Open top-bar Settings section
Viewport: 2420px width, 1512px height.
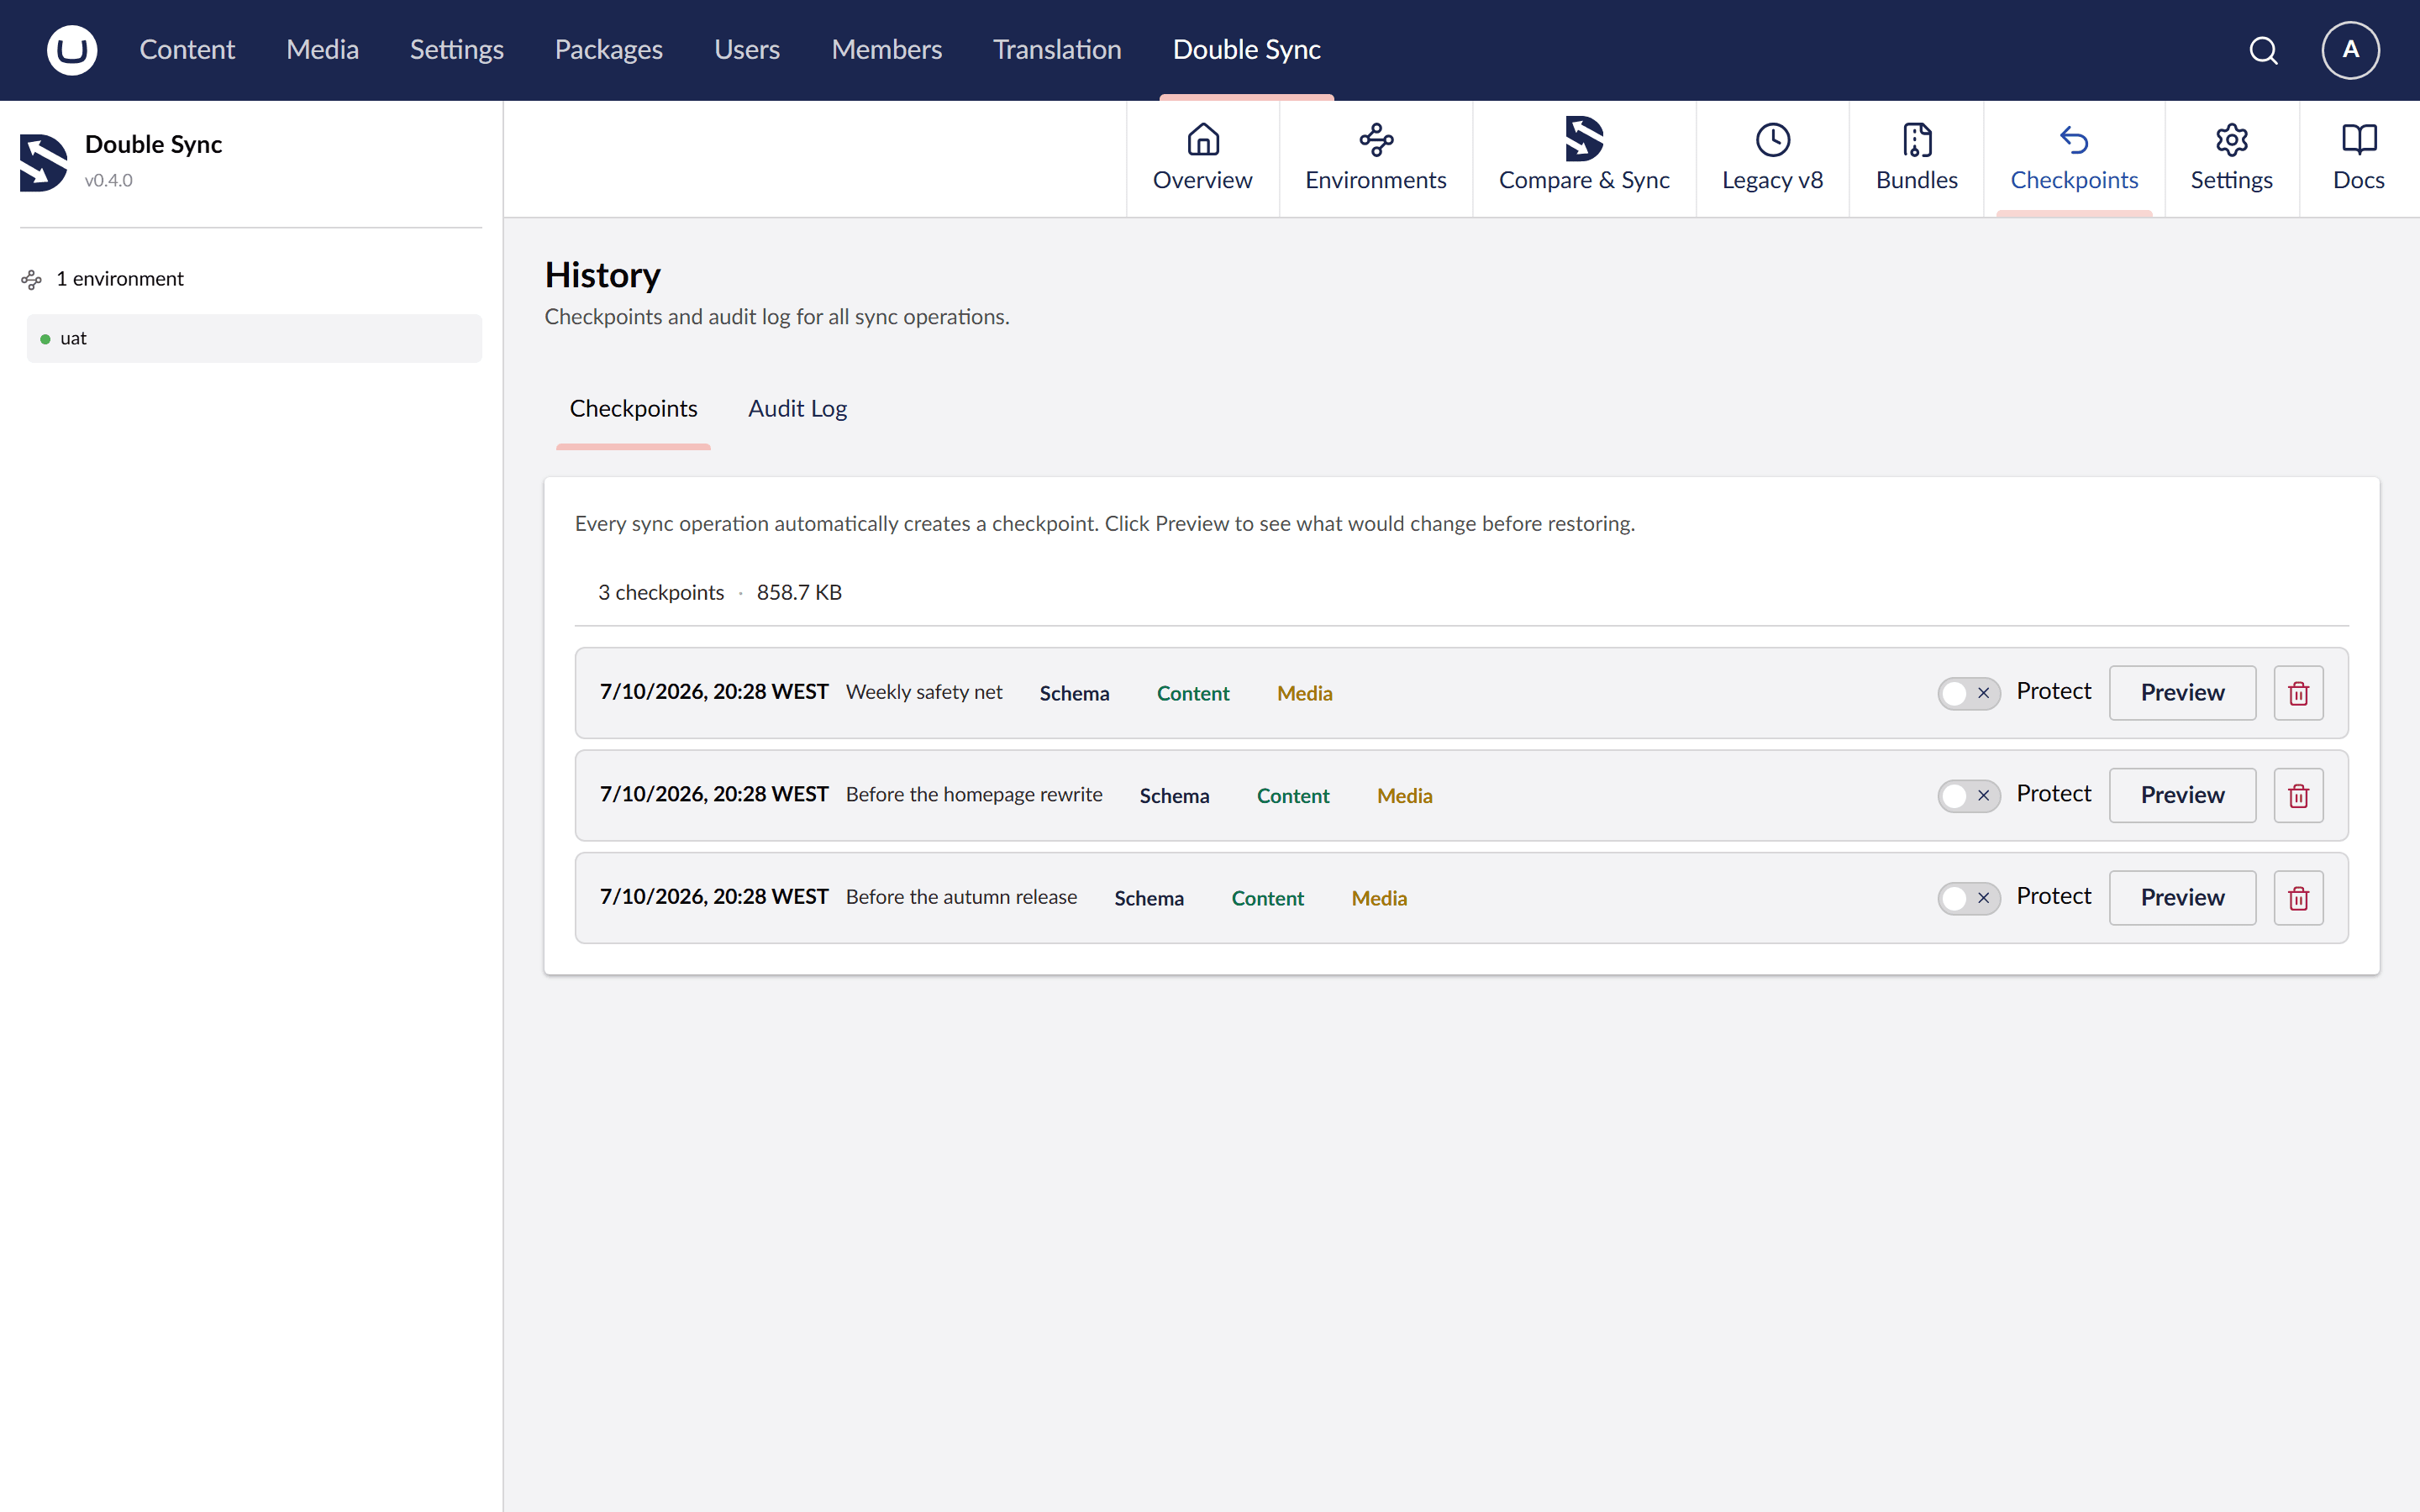[x=456, y=50]
